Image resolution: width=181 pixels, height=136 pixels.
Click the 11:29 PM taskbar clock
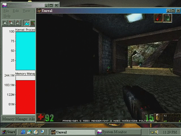click(170, 132)
